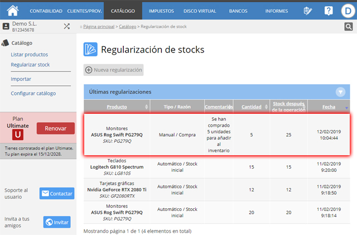This screenshot has width=357, height=235.
Task: Click the search magnifier icon
Action: [x=348, y=27]
